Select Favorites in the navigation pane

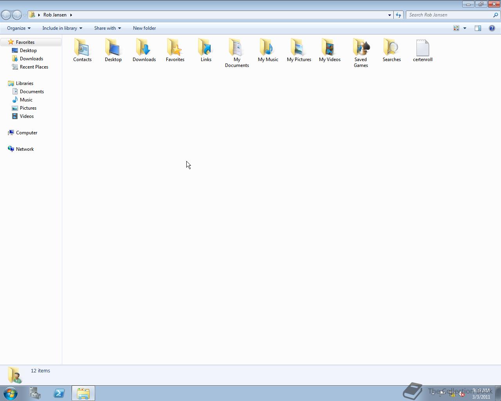[25, 42]
